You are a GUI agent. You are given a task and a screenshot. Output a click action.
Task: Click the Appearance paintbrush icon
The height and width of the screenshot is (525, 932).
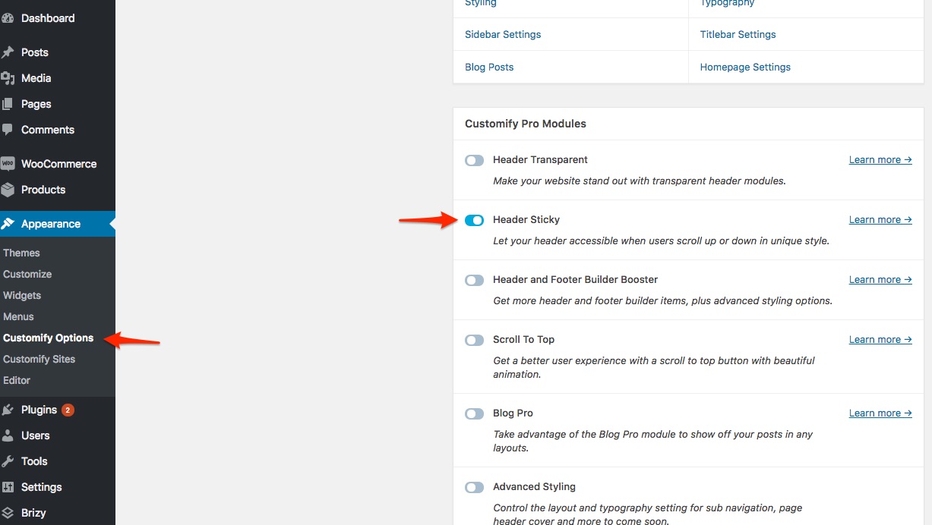[x=8, y=224]
